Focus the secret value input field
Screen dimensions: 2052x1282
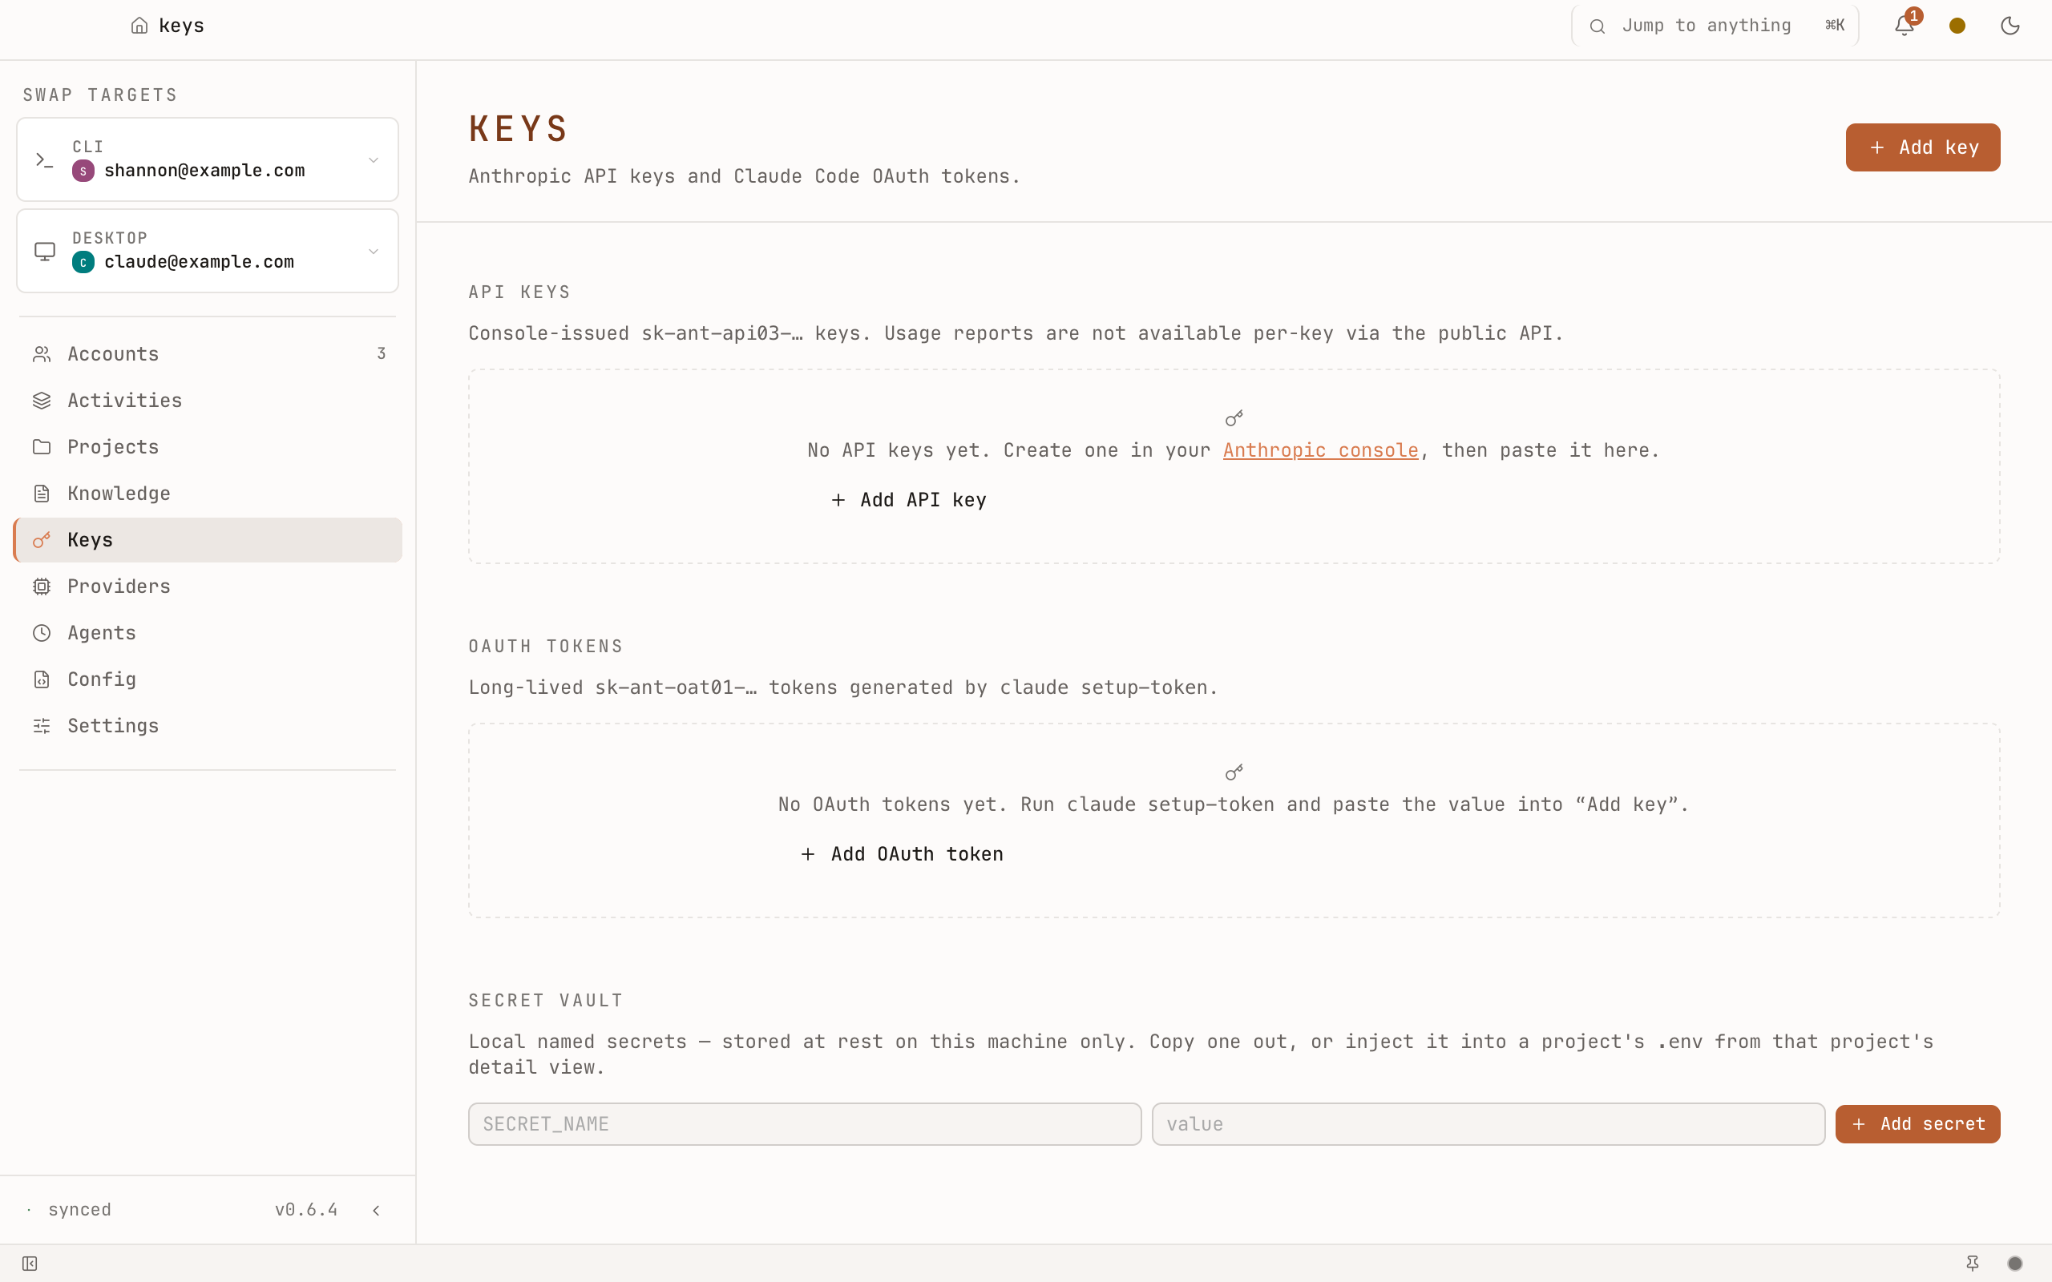1489,1124
